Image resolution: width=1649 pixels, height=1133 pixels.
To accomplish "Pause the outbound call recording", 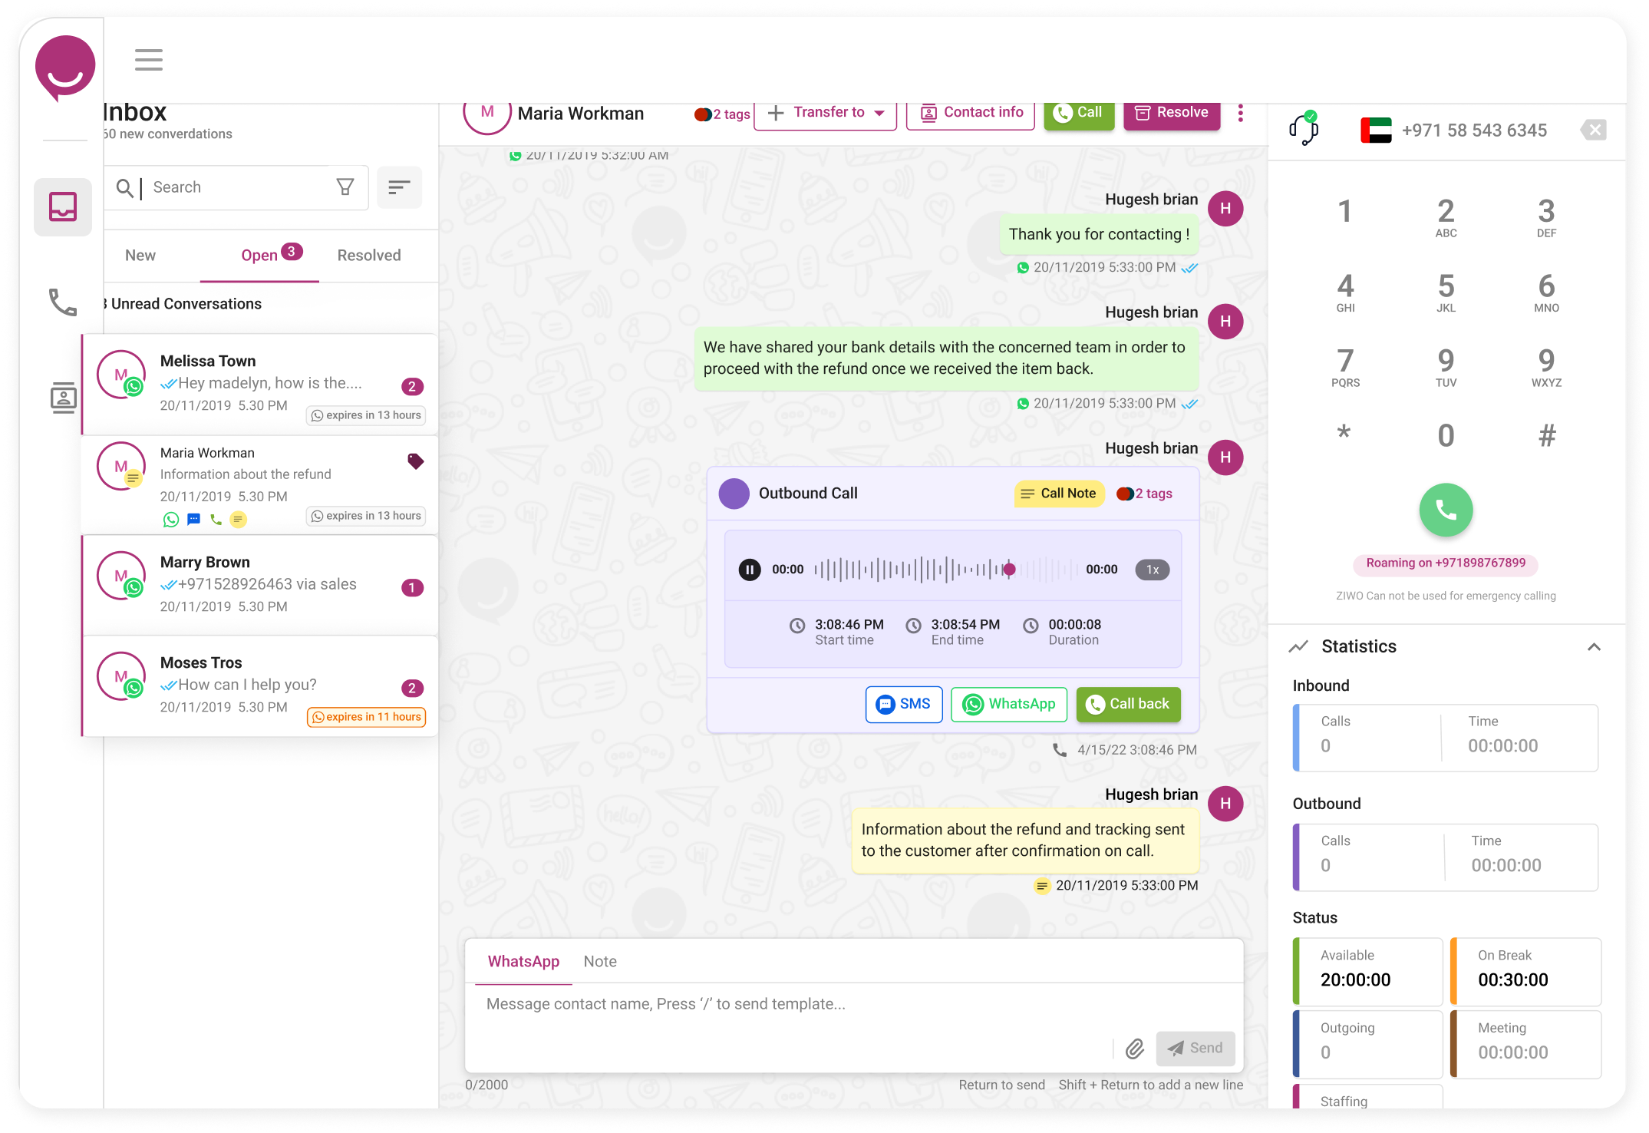I will coord(750,570).
